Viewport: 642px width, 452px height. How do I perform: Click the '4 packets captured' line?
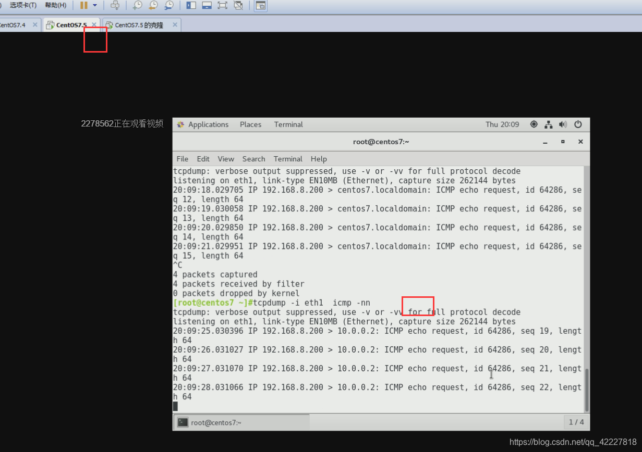(x=215, y=274)
